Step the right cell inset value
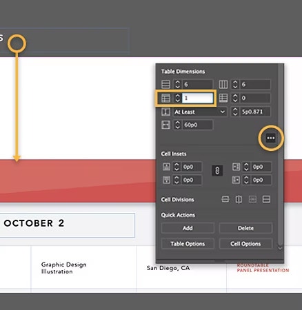 click(x=246, y=180)
